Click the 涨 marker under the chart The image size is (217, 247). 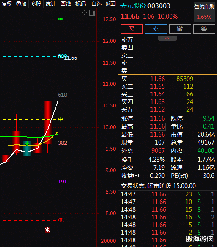[47, 230]
